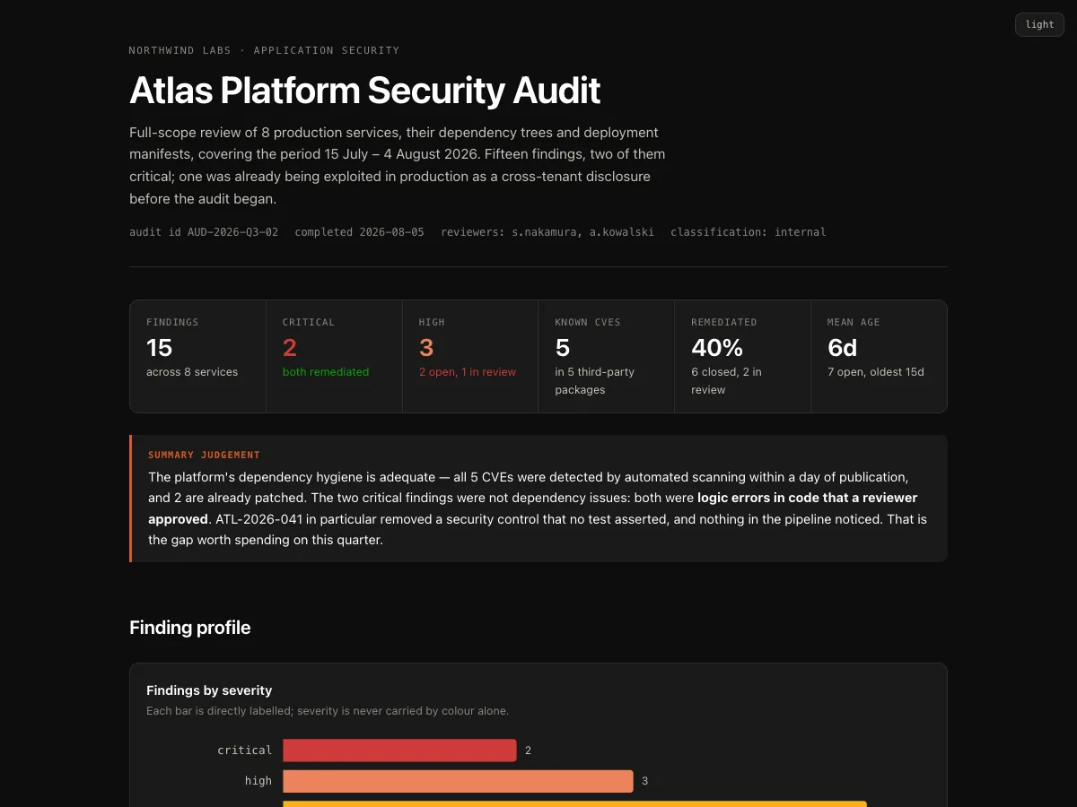Click the red critical severity bar
The image size is (1077, 807).
(x=399, y=751)
